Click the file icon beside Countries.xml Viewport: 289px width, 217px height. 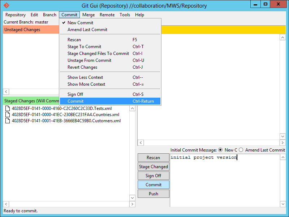click(x=8, y=115)
